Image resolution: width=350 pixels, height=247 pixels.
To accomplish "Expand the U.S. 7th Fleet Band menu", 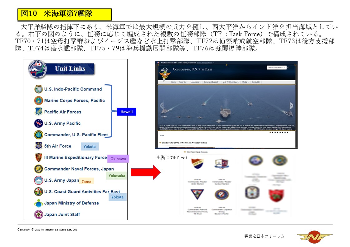I will click(x=231, y=82).
